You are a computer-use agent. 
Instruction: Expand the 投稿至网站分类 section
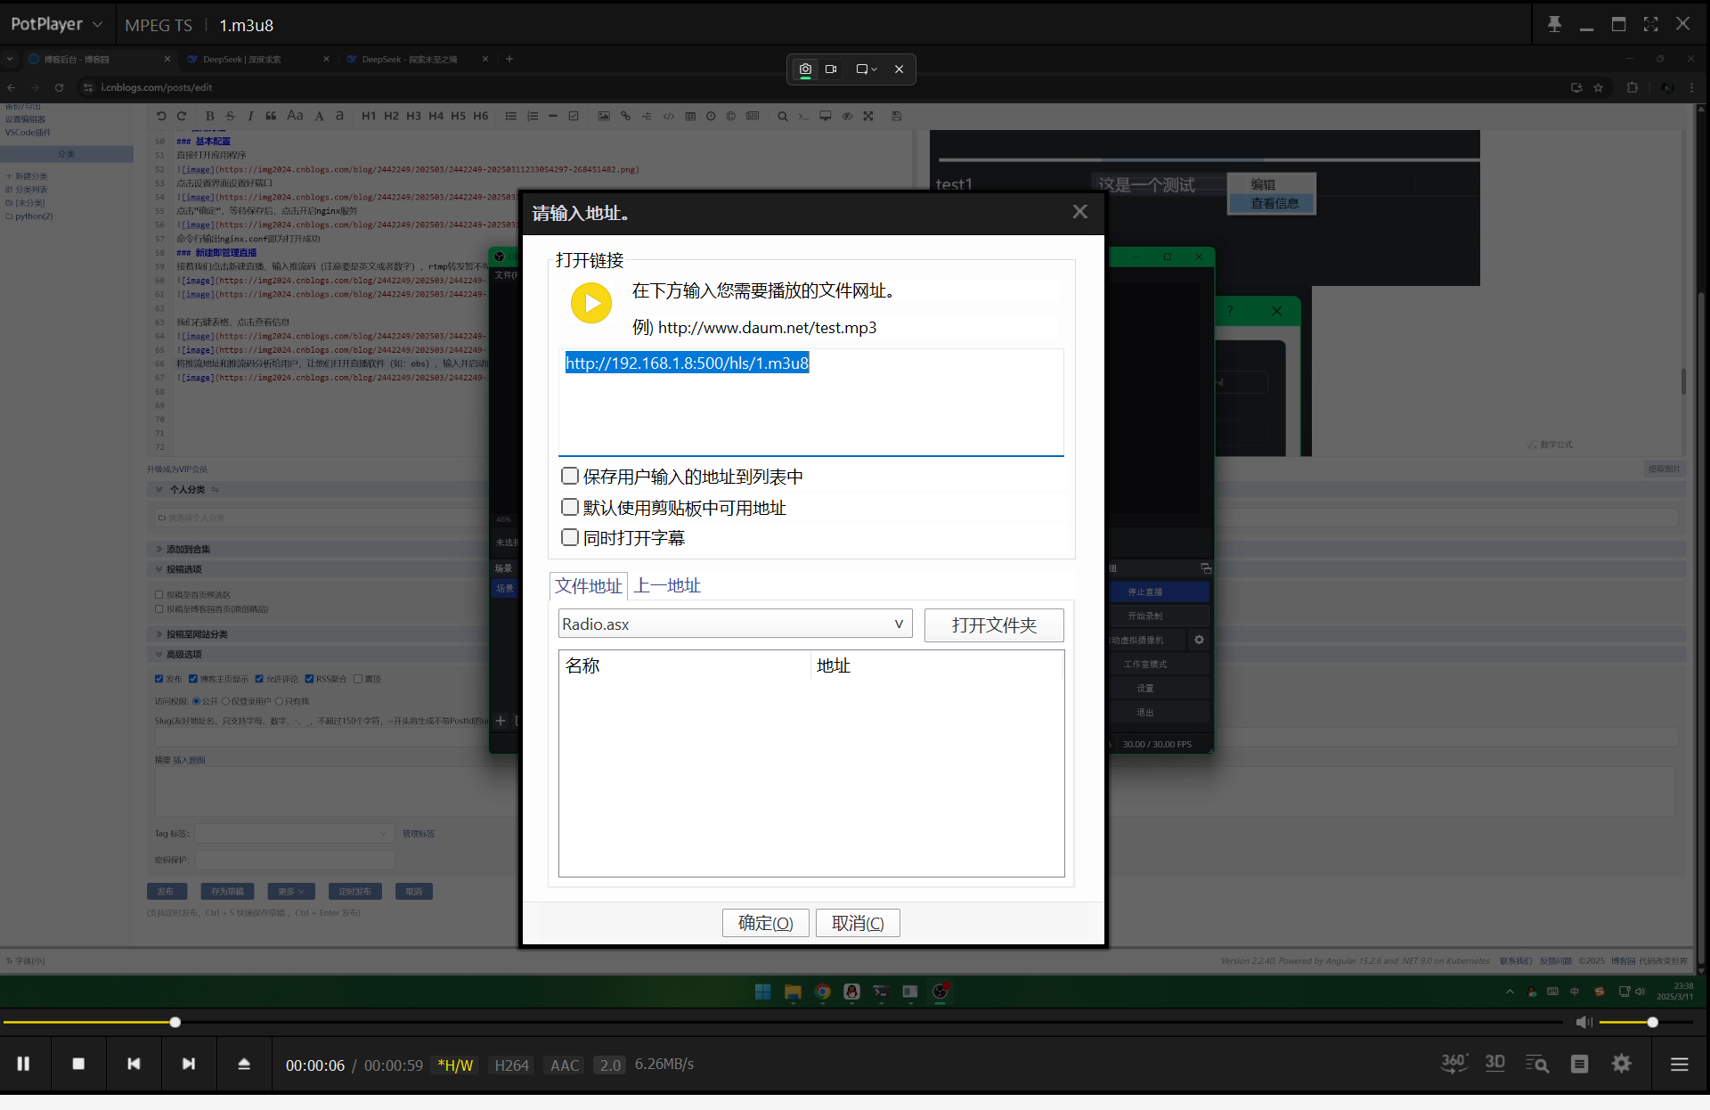[159, 633]
